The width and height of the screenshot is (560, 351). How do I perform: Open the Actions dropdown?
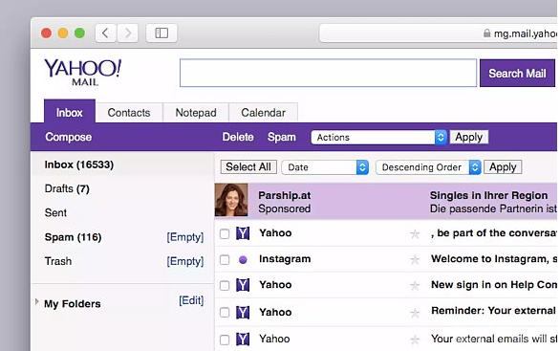[x=378, y=138]
